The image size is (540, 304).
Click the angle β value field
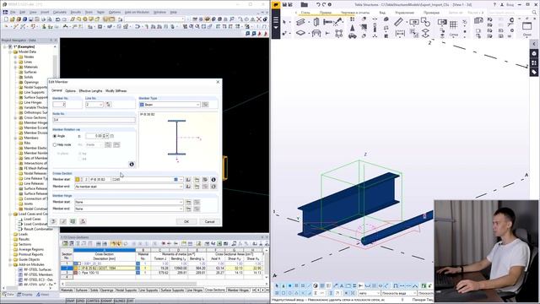pyautogui.click(x=94, y=136)
